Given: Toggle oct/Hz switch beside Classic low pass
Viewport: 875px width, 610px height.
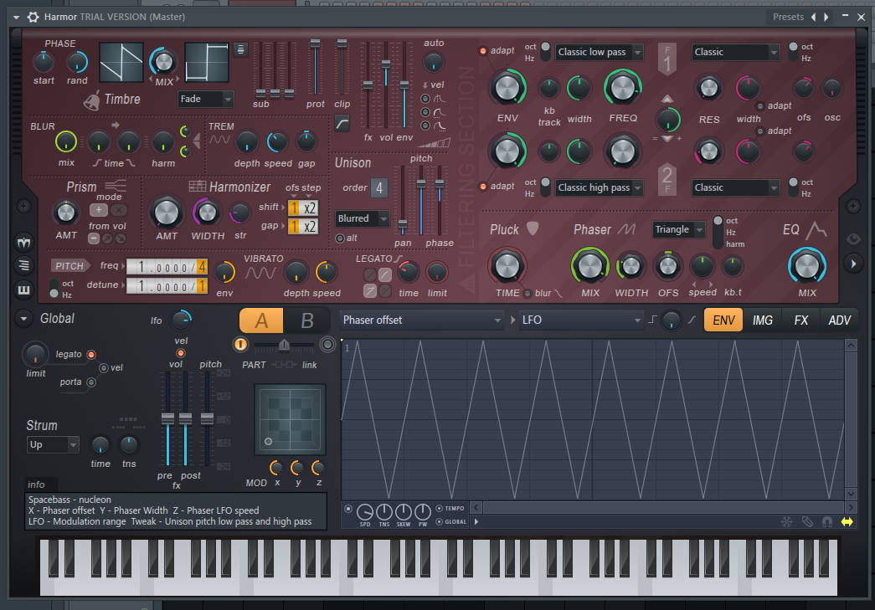Looking at the screenshot, I should point(545,53).
